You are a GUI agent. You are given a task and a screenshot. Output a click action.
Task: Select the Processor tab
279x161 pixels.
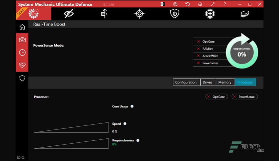pos(245,82)
